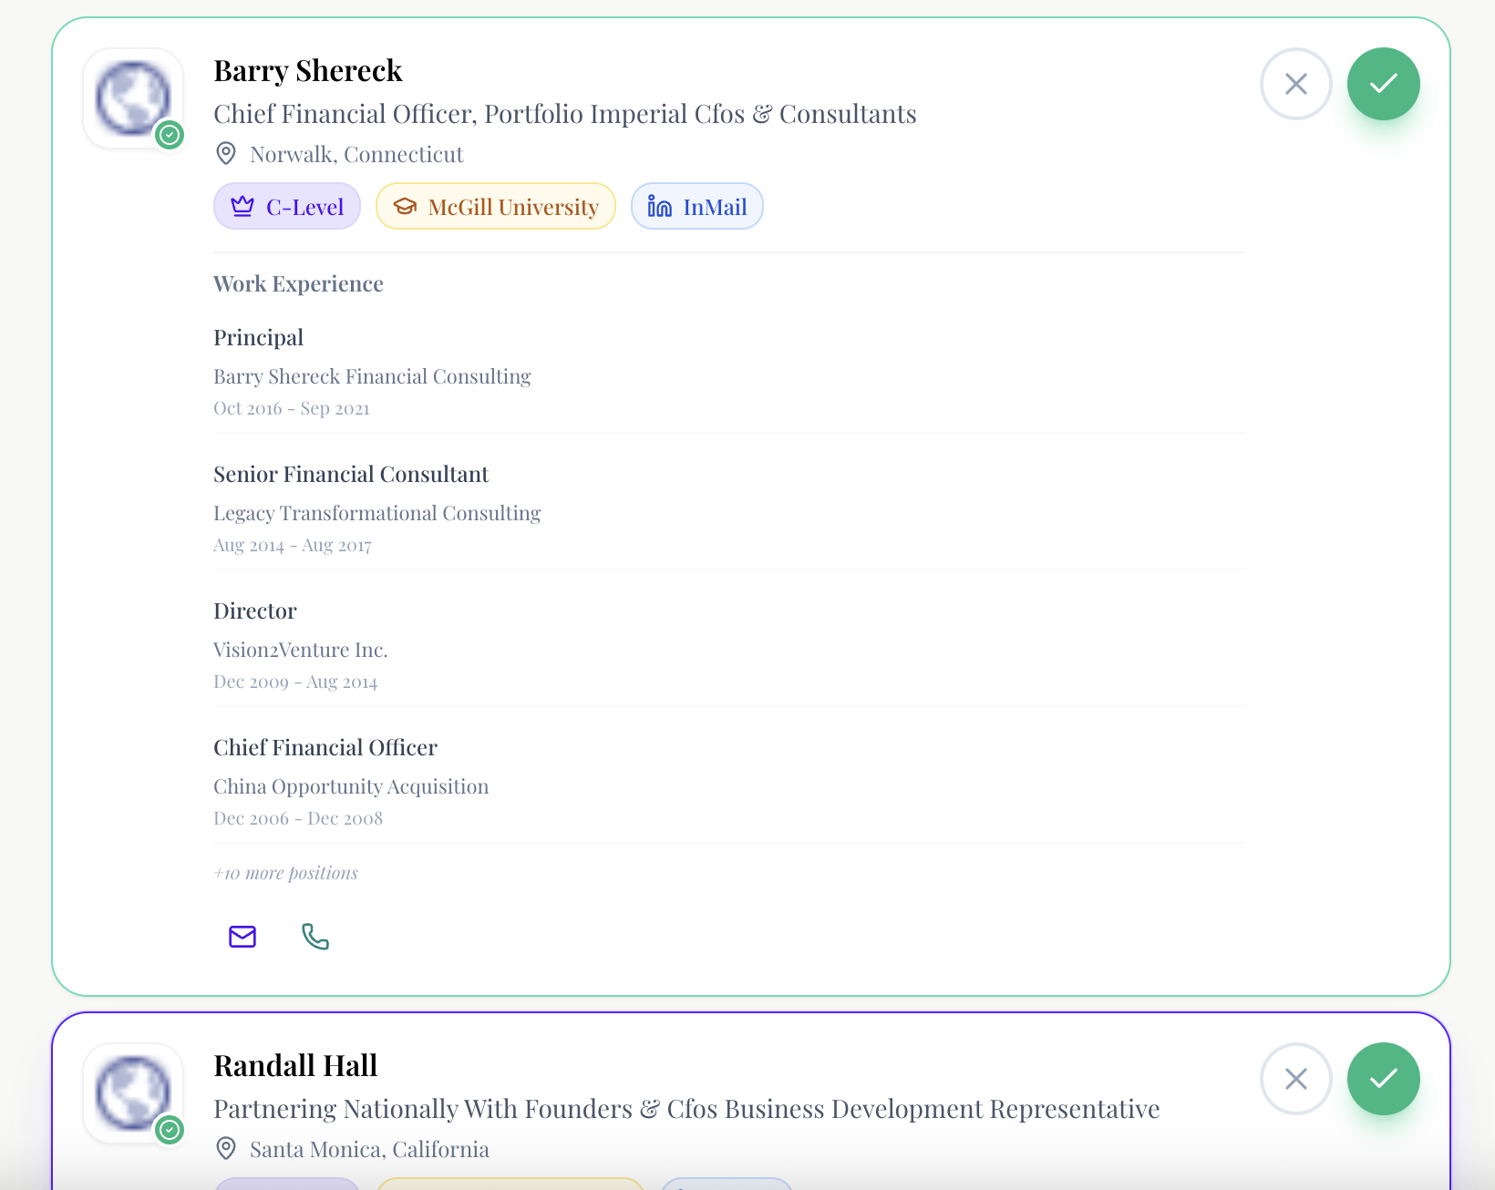Dismiss Barry Shereck using the X button
The width and height of the screenshot is (1495, 1190).
click(x=1295, y=83)
